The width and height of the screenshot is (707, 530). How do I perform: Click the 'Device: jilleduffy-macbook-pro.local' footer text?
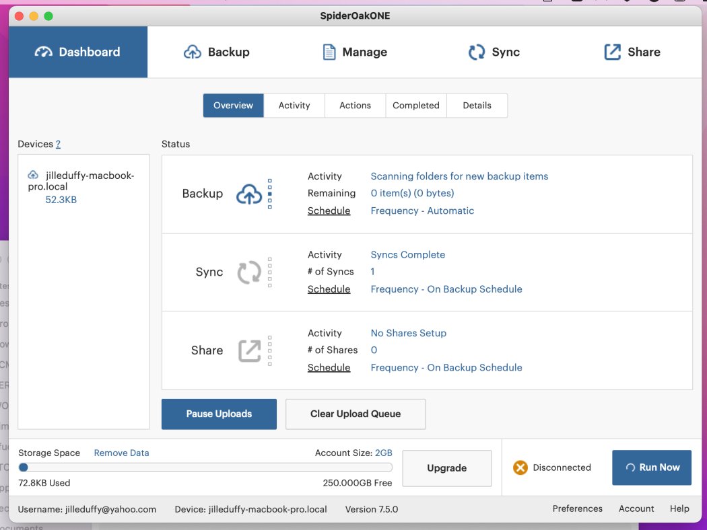pyautogui.click(x=250, y=509)
